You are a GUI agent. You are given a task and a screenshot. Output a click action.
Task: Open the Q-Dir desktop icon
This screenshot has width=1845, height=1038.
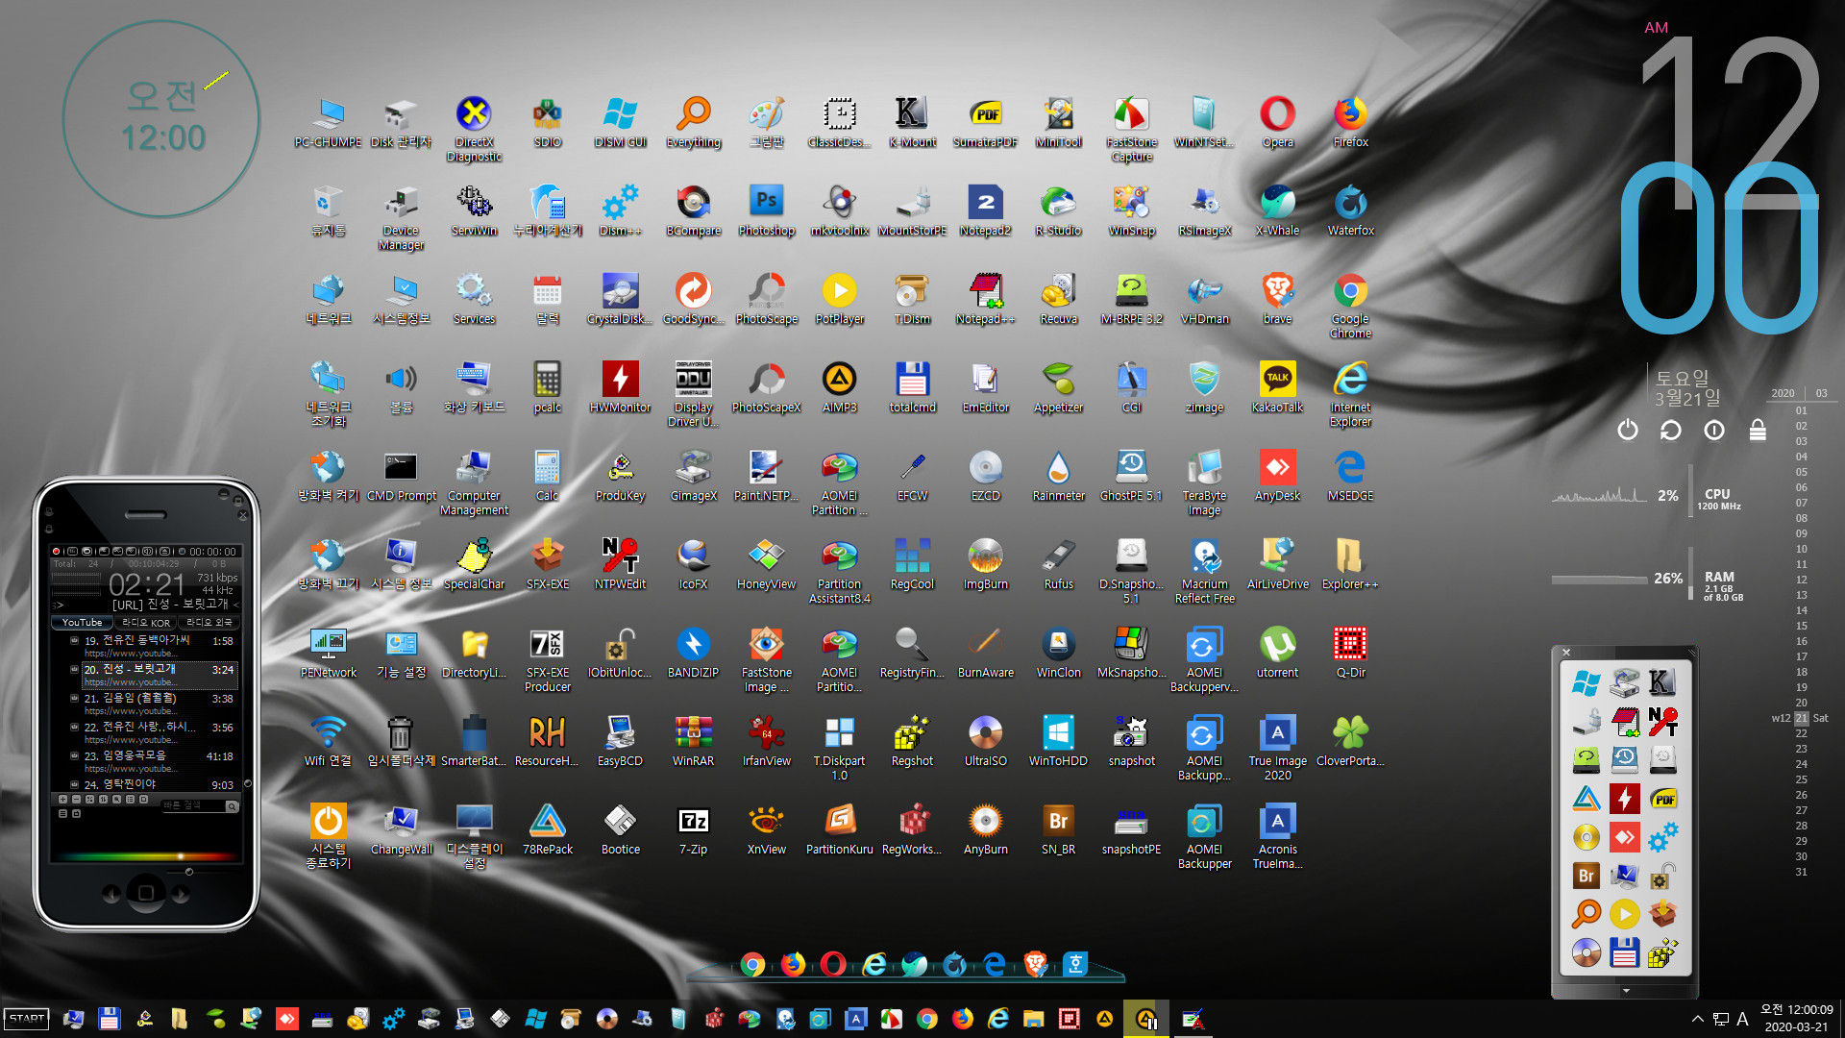coord(1350,653)
